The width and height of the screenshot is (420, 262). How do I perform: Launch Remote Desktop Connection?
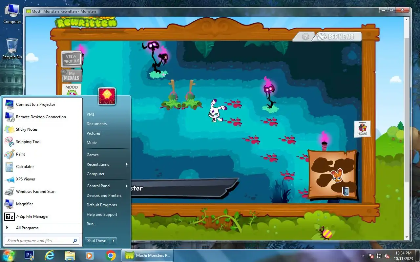pos(43,117)
